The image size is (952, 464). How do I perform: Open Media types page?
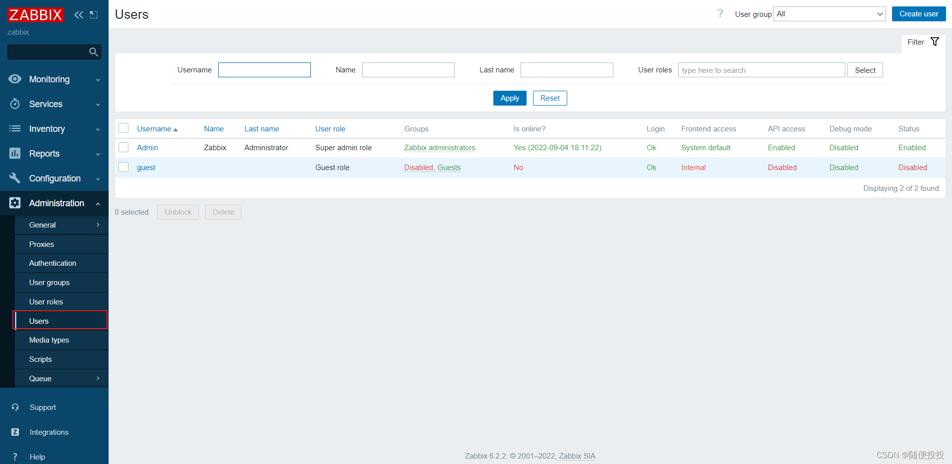[61, 340]
